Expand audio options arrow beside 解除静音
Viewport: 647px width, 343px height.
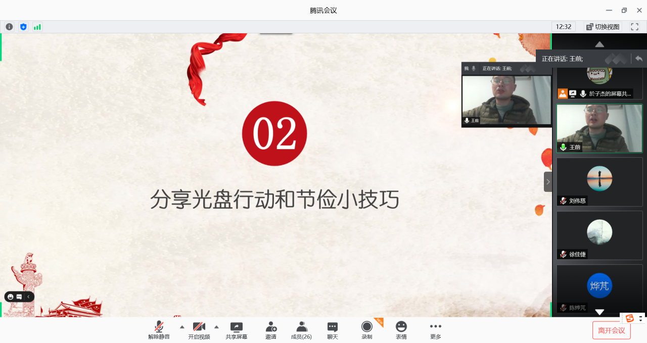point(182,326)
